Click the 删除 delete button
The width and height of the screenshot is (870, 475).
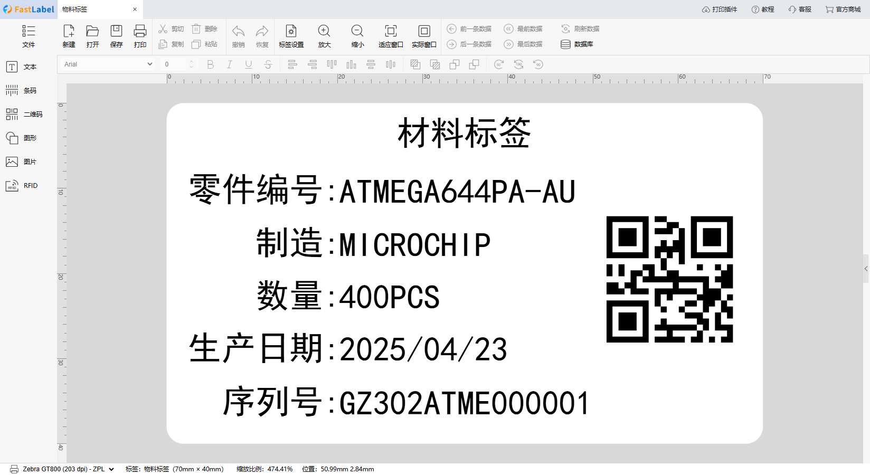[x=204, y=29]
